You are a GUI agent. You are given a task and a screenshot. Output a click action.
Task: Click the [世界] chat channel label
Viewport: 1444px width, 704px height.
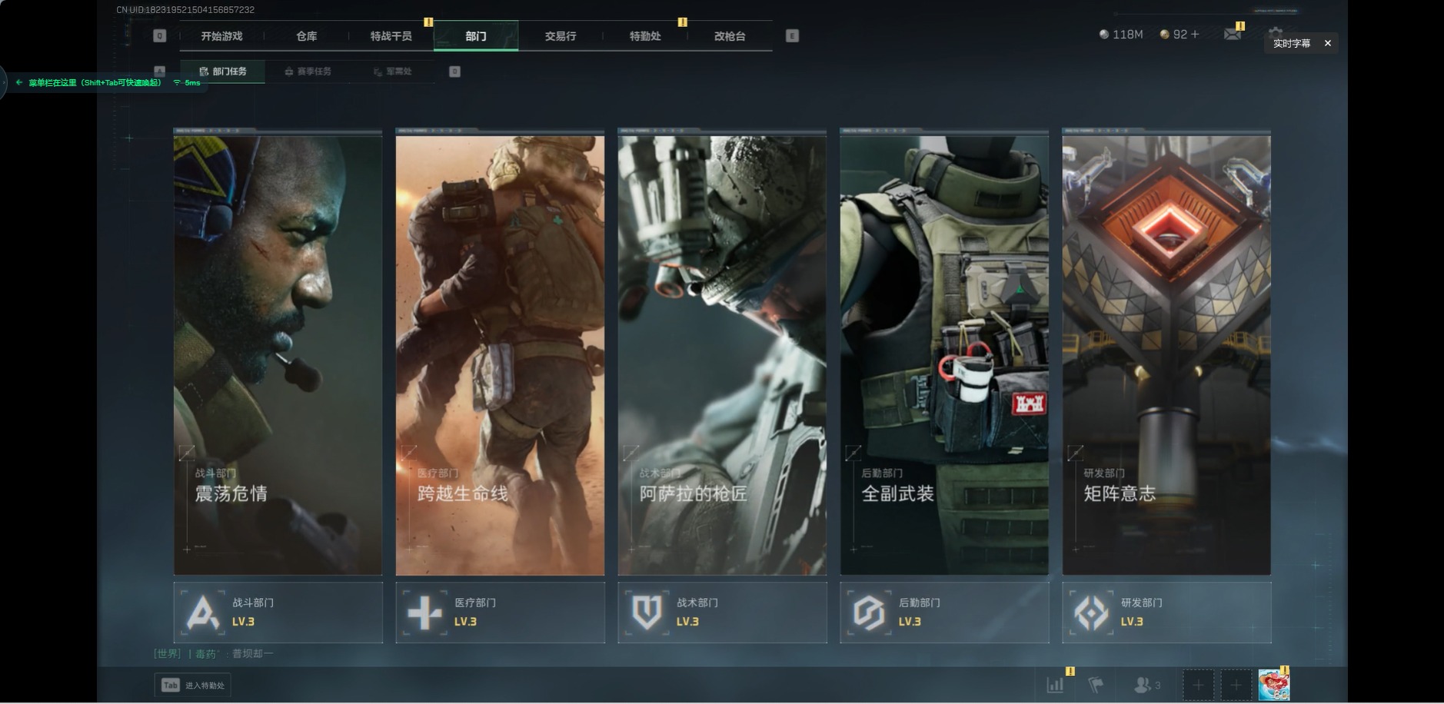pyautogui.click(x=168, y=654)
